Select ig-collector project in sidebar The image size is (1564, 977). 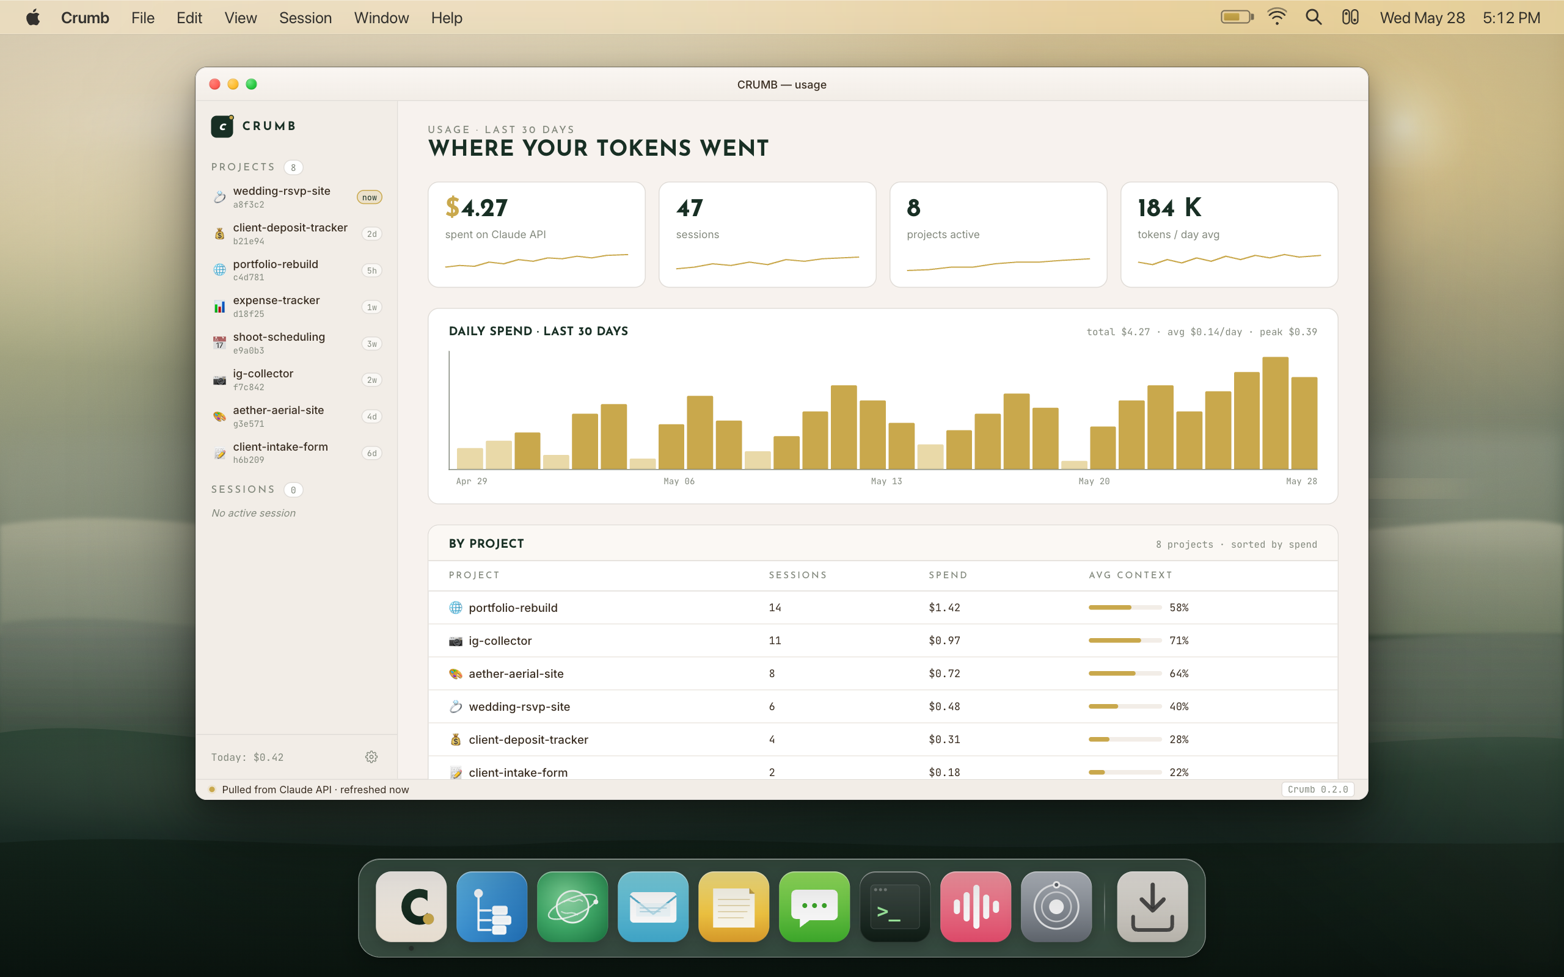[x=297, y=380]
